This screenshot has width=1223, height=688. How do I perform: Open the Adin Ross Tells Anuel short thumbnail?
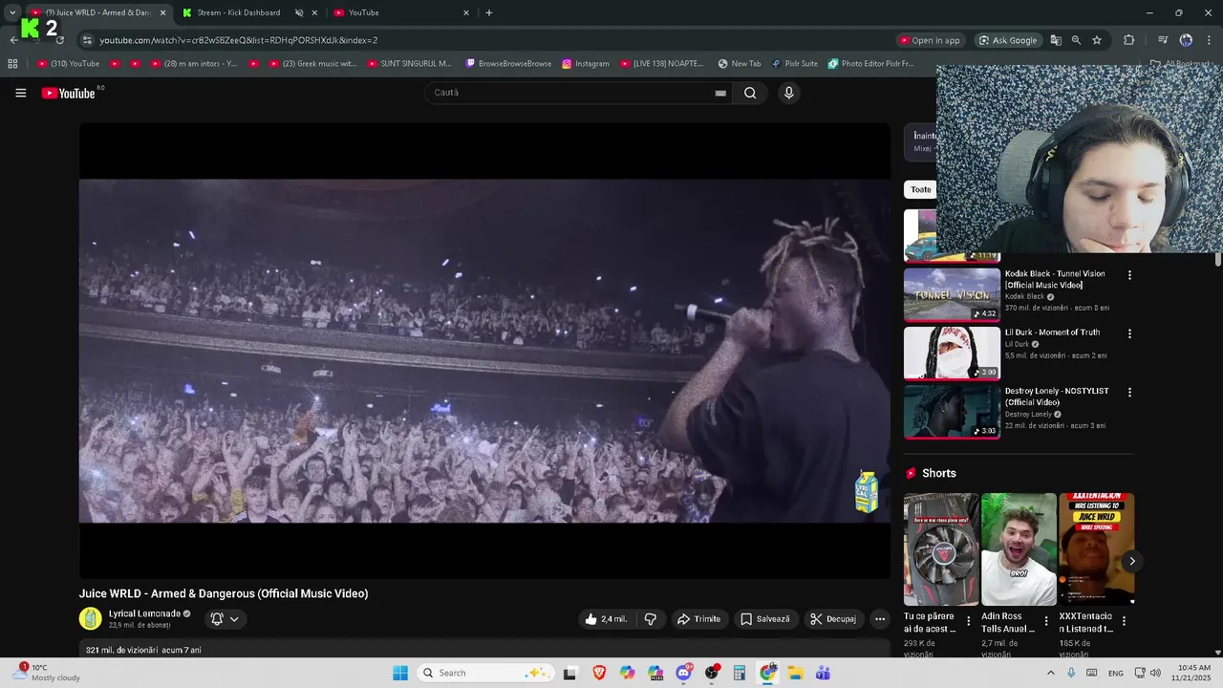(x=1019, y=549)
